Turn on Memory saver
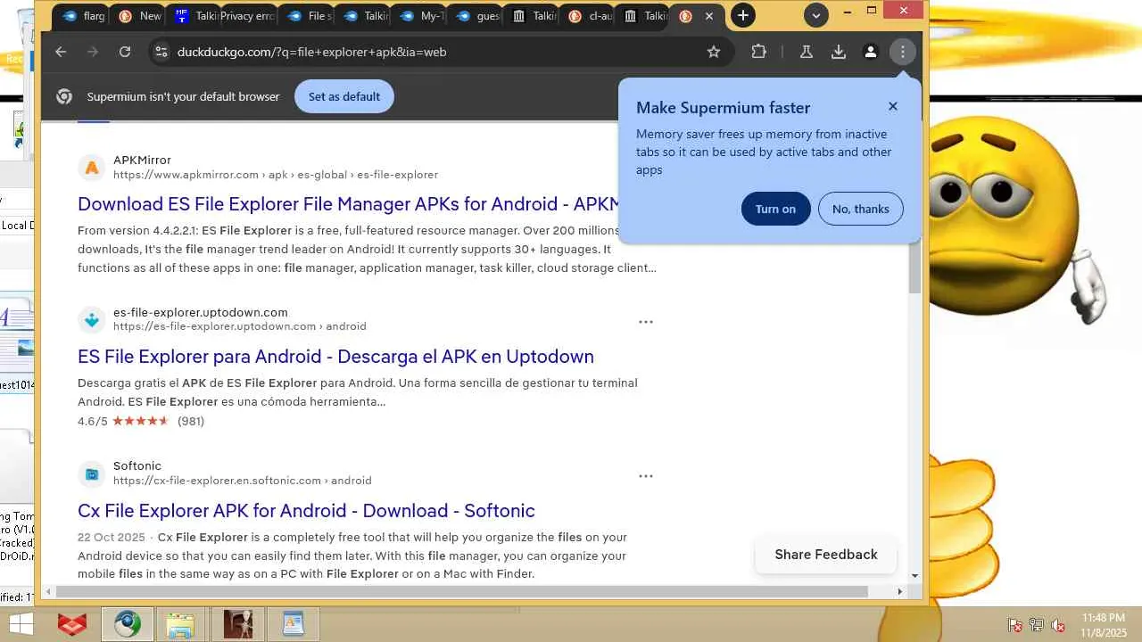The width and height of the screenshot is (1142, 642). click(775, 209)
